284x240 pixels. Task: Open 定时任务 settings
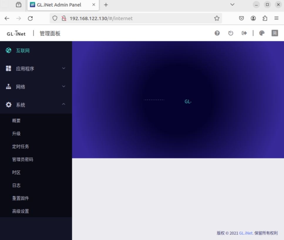coord(21,146)
